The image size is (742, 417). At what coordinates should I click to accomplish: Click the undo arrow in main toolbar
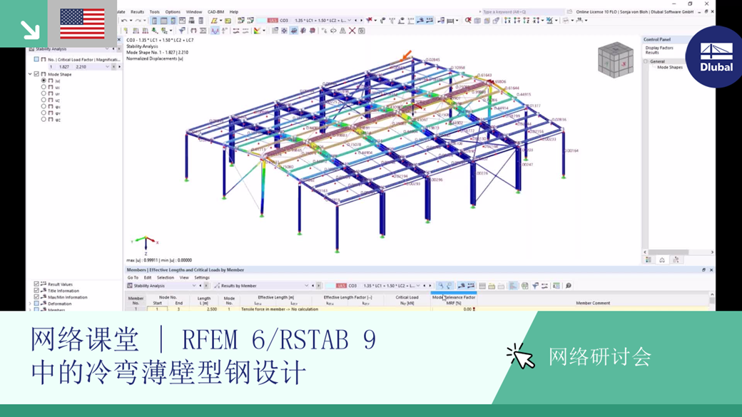point(124,21)
